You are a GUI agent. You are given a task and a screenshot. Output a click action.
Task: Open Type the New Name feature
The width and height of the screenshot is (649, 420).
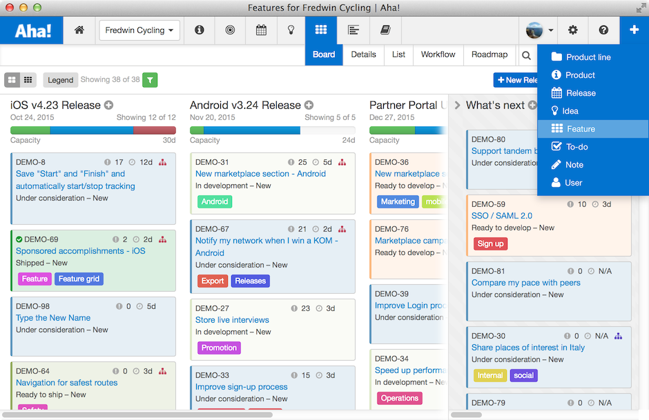[x=53, y=318]
